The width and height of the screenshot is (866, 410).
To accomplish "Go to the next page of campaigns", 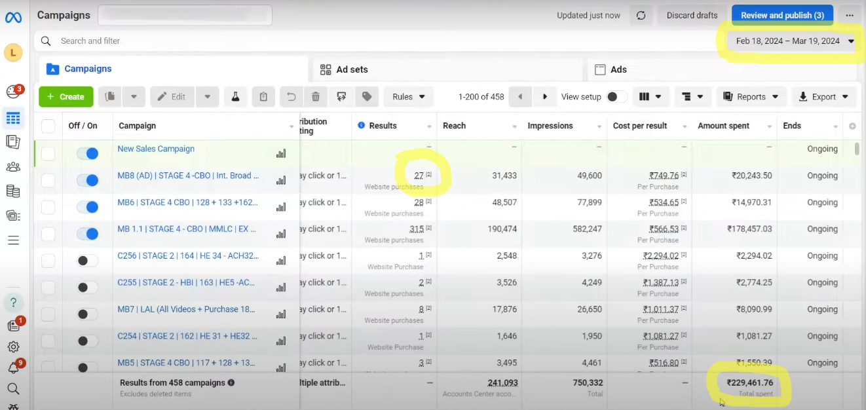I will pyautogui.click(x=544, y=97).
